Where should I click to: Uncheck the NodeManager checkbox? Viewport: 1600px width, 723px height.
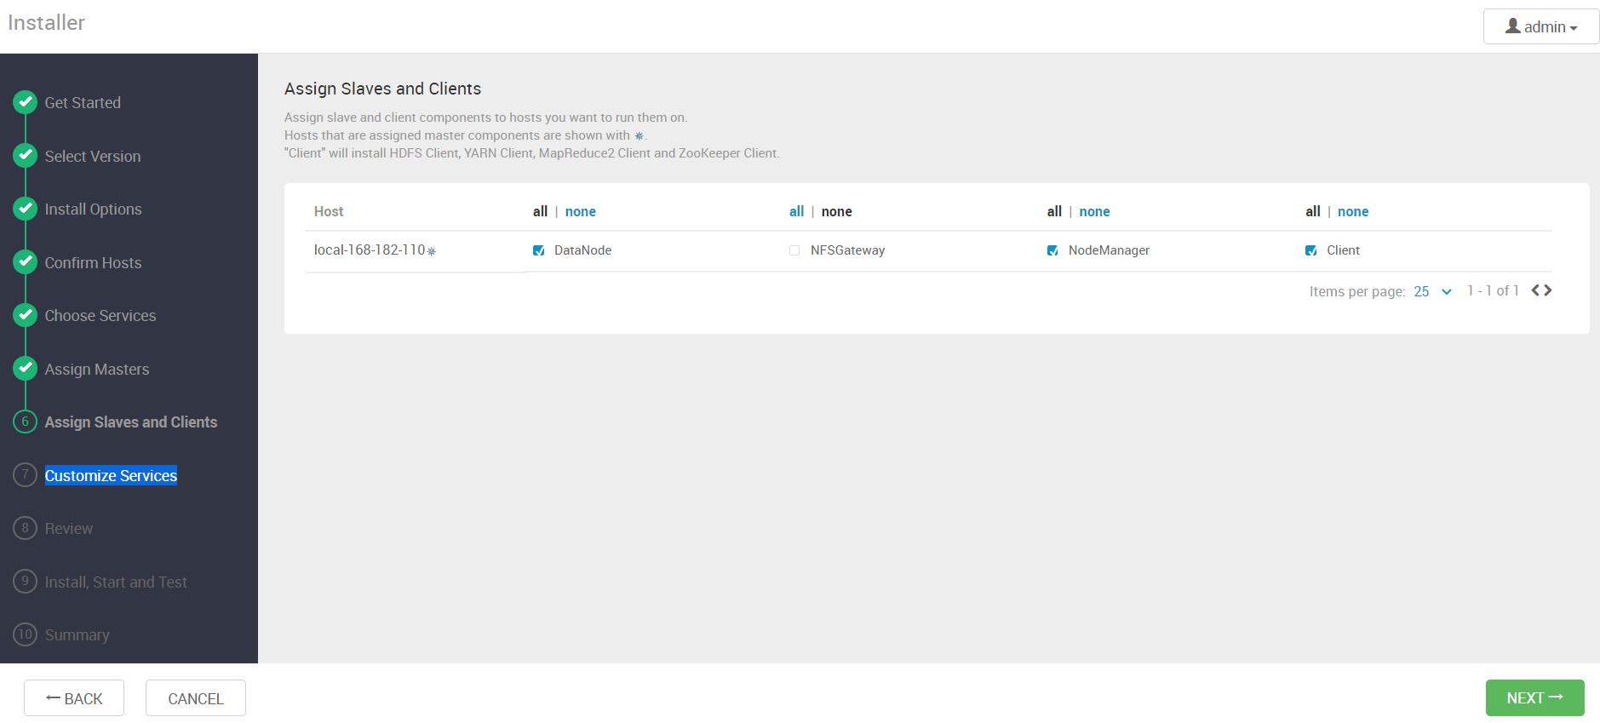click(x=1052, y=250)
